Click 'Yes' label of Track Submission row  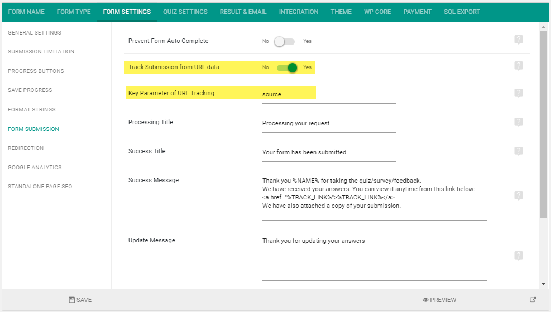pyautogui.click(x=307, y=67)
